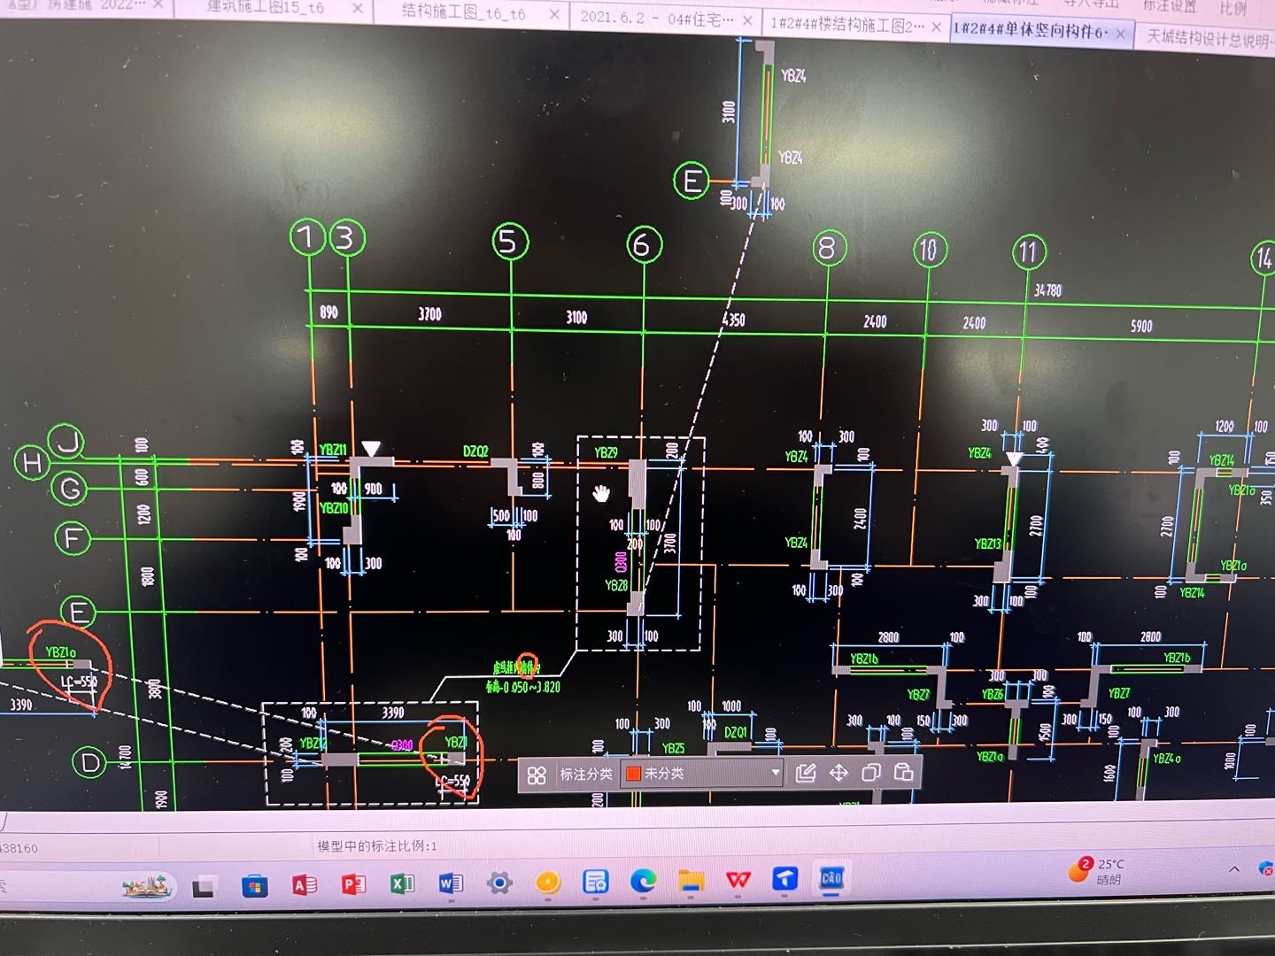Open WPS Office from the taskbar
This screenshot has height=956, width=1275.
[x=738, y=879]
